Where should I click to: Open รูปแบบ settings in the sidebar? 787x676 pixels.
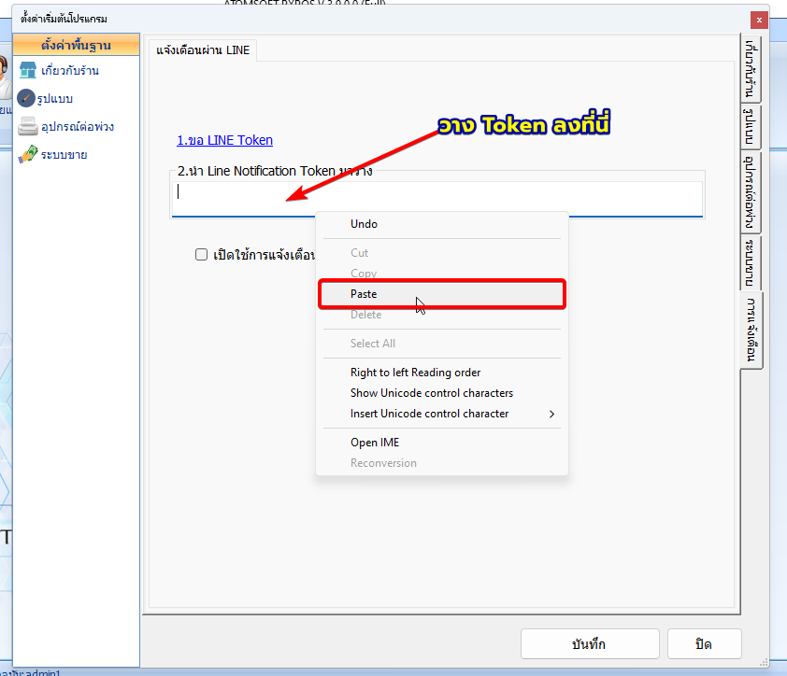point(55,99)
